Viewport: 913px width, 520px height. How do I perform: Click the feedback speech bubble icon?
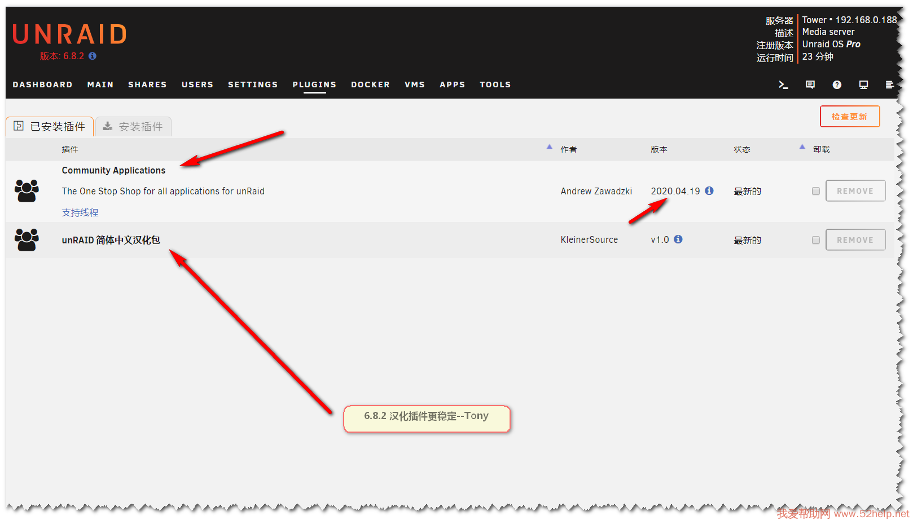(x=810, y=85)
